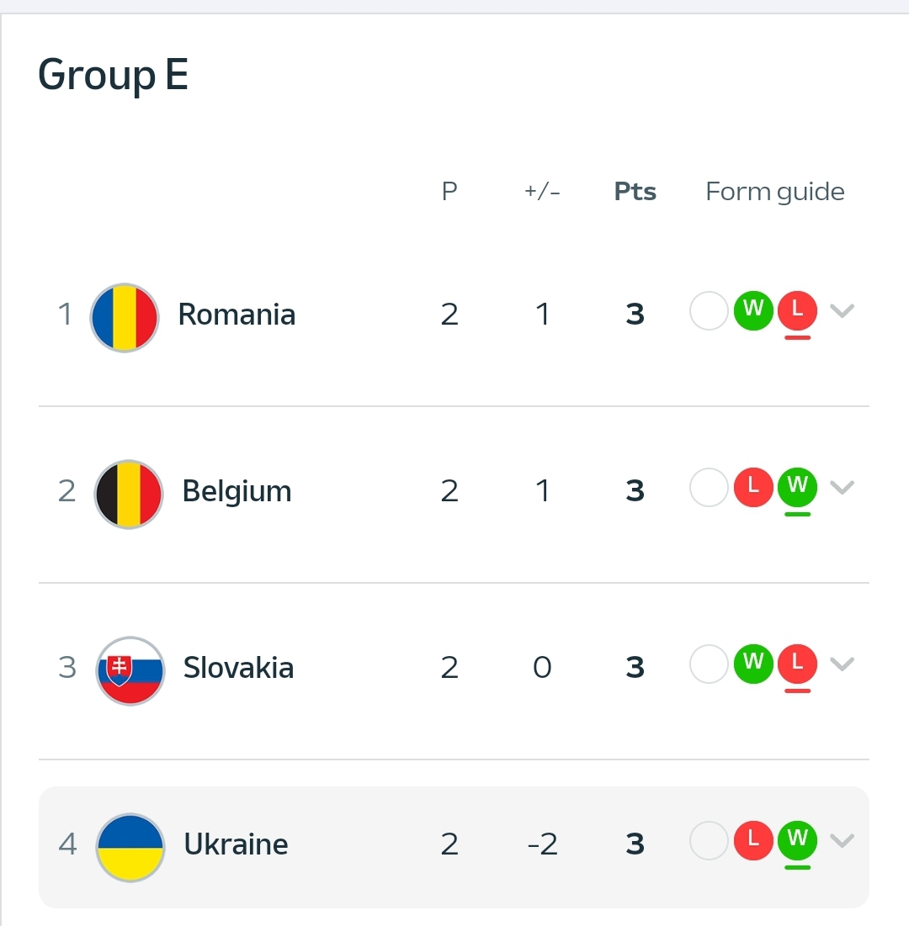Screen dimensions: 909x926
Task: Click the Slovakia flag icon
Action: point(130,670)
